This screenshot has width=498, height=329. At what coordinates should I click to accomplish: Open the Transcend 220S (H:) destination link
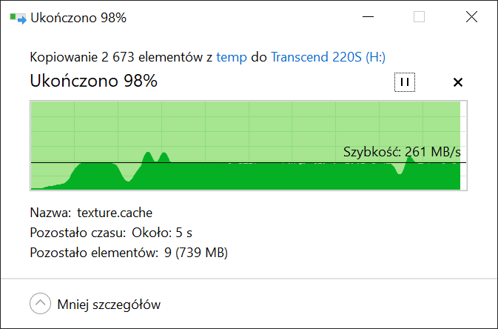(x=328, y=57)
